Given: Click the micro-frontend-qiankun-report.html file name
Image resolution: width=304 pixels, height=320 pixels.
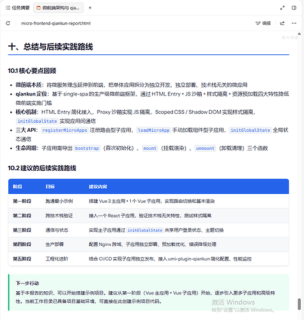Looking at the screenshot, I should (x=56, y=23).
